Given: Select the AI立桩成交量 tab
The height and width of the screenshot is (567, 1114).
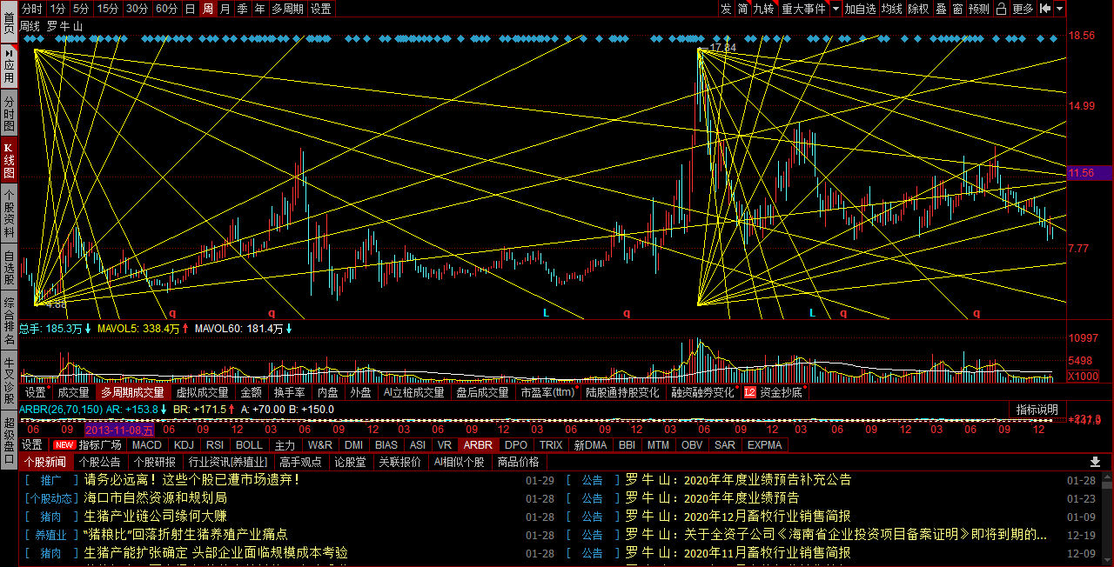Looking at the screenshot, I should [413, 392].
